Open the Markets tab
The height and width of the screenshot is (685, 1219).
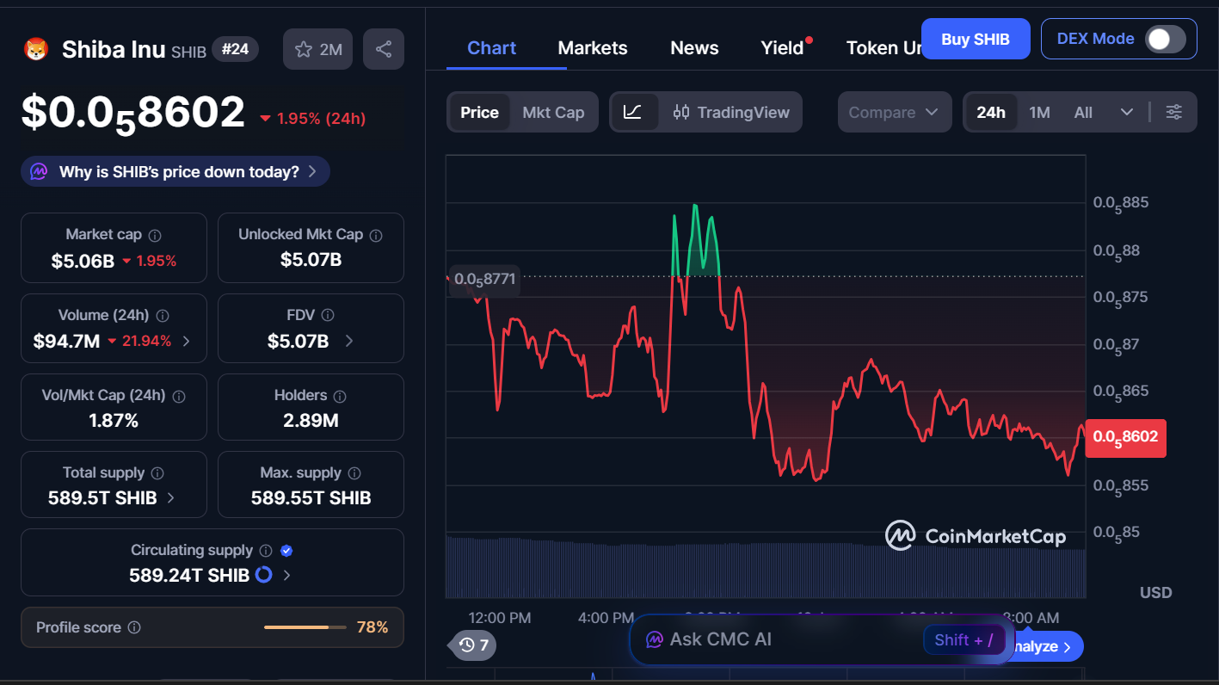[593, 48]
